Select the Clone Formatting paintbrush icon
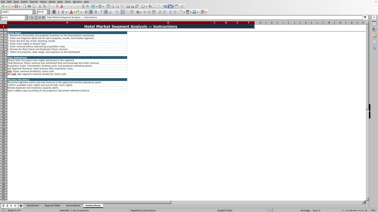 pyautogui.click(x=57, y=6)
